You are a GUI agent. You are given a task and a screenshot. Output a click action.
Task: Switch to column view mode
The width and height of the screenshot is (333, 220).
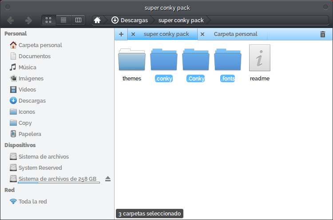(x=78, y=20)
